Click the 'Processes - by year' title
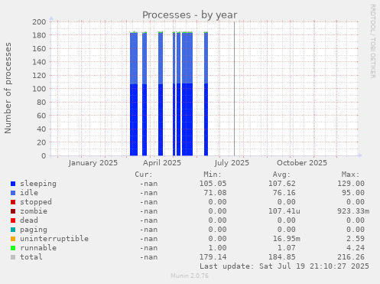380x284 pixels. click(x=190, y=15)
